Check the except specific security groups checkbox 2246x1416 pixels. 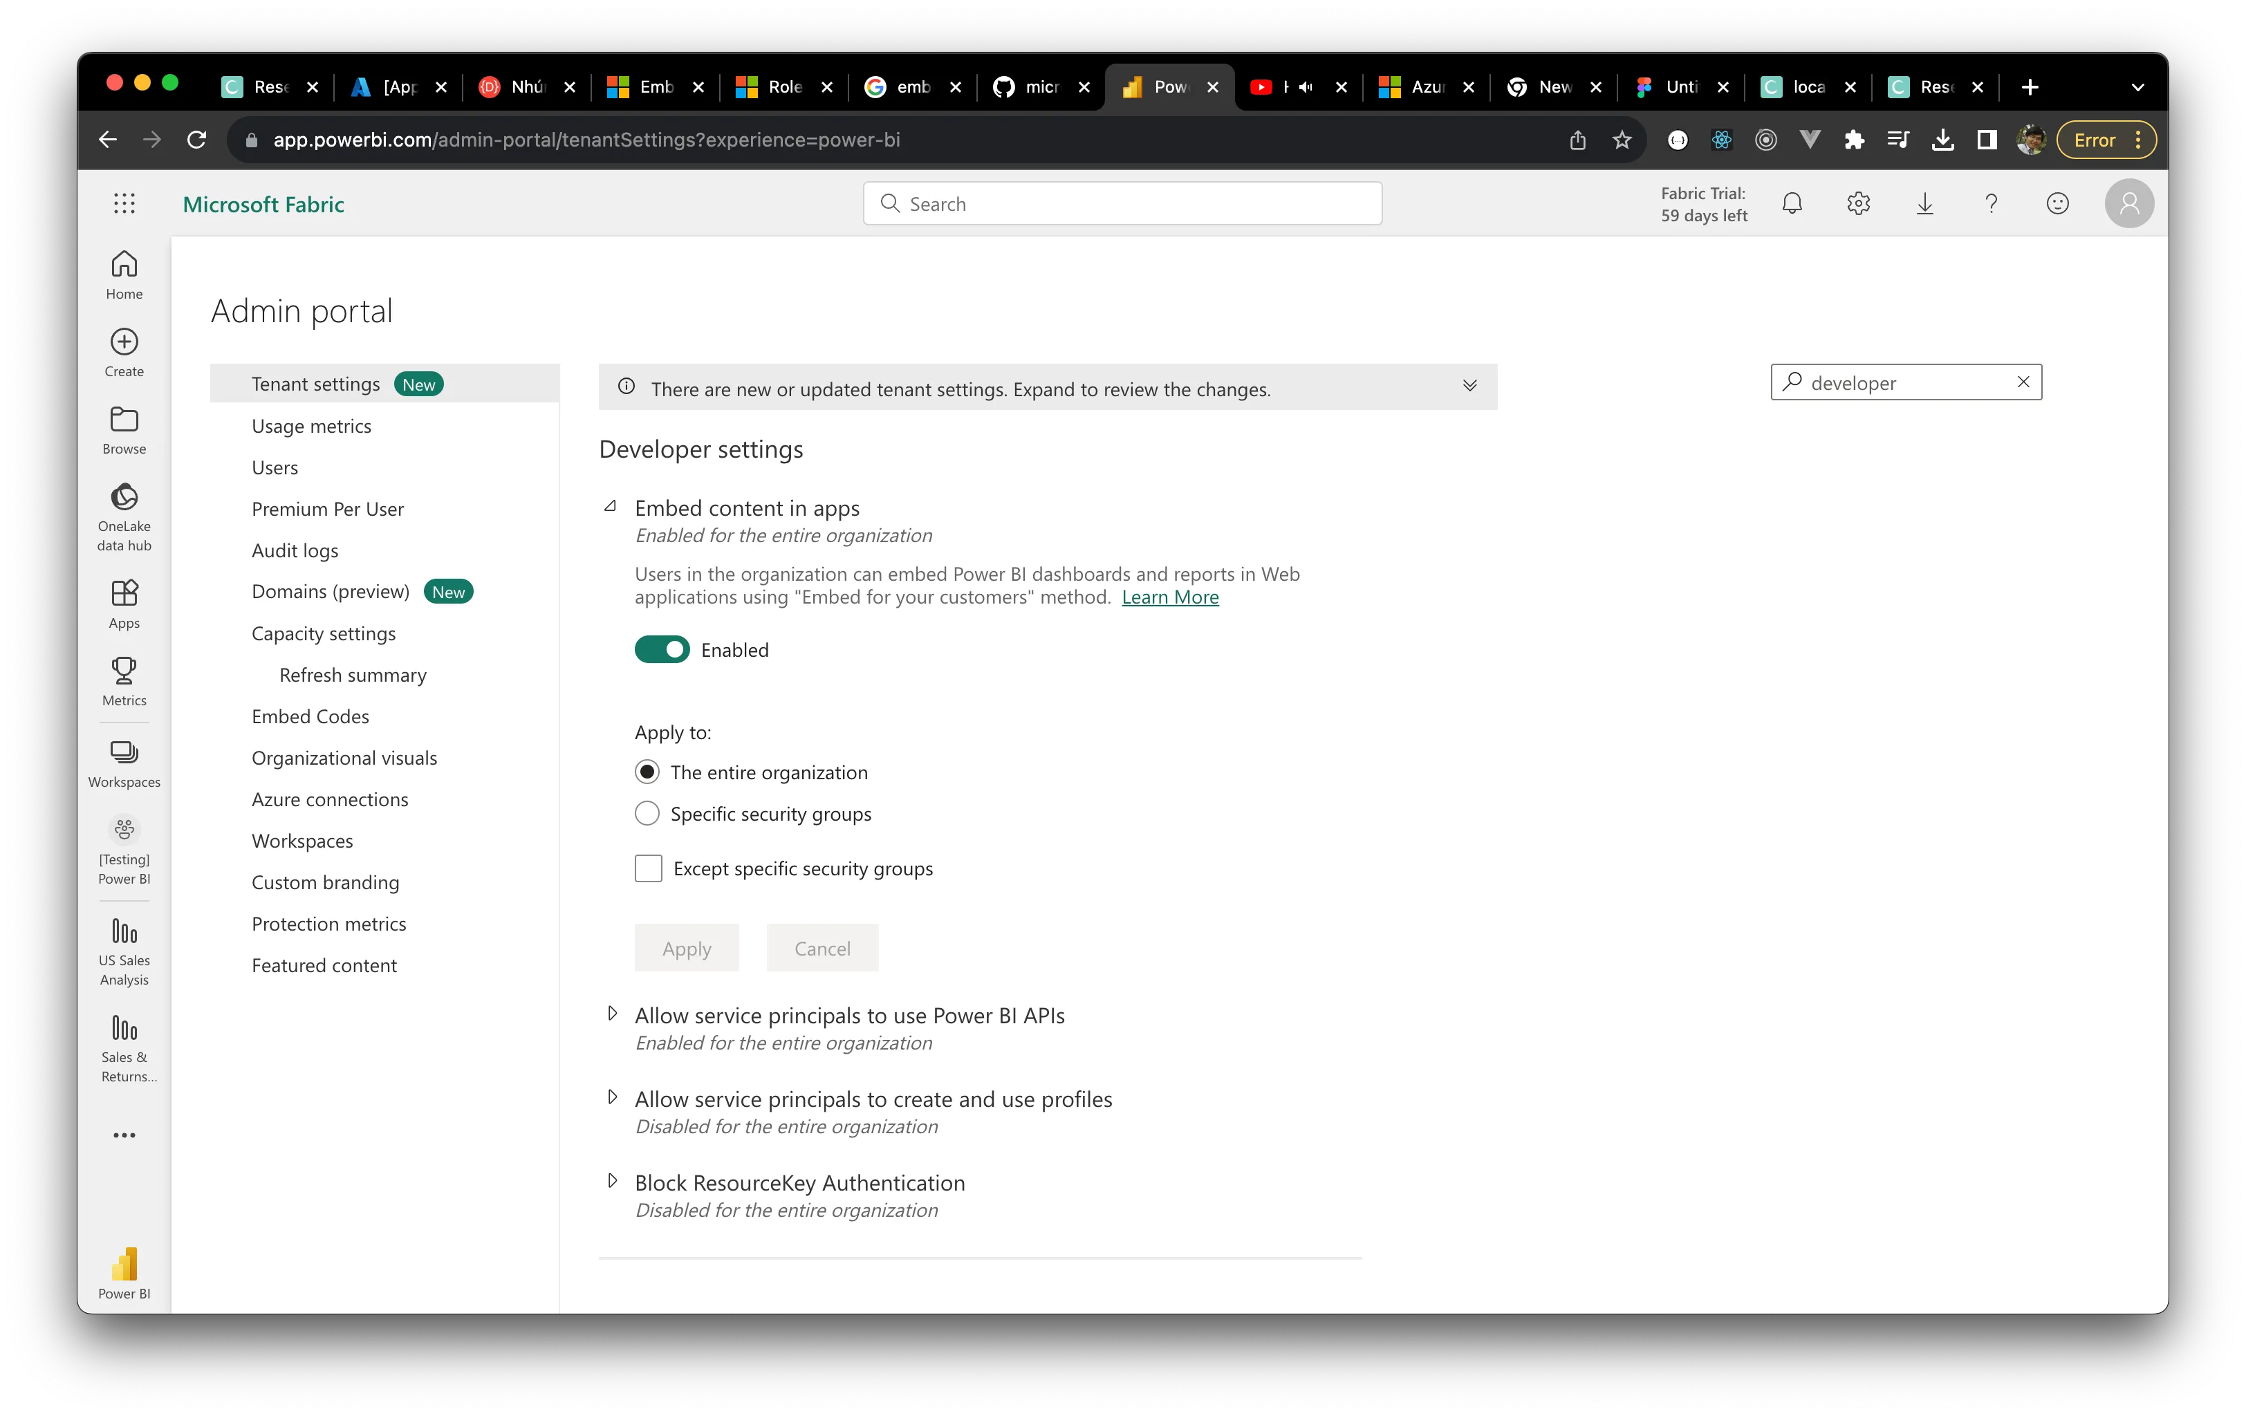[x=647, y=868]
